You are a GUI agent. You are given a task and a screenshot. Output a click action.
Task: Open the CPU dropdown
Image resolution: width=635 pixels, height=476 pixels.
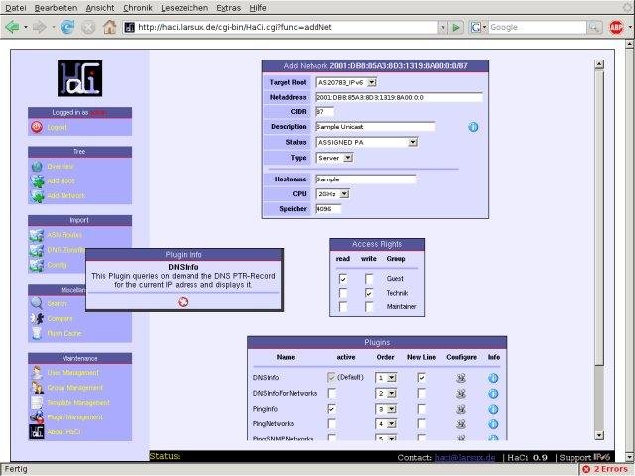(x=332, y=194)
